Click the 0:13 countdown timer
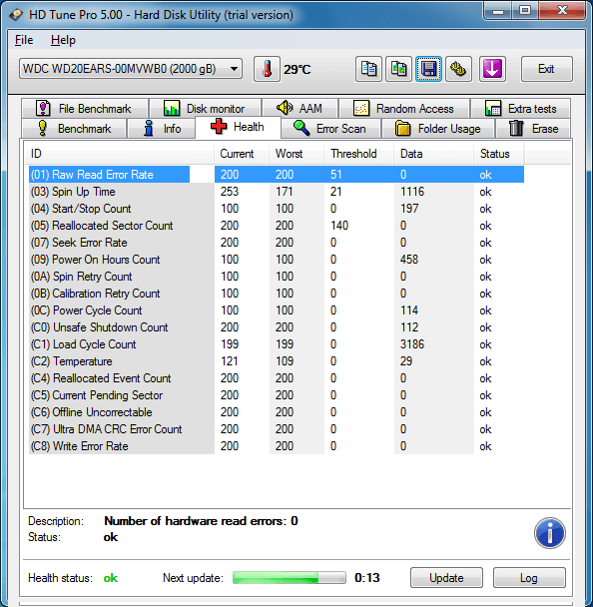The width and height of the screenshot is (593, 607). point(367,578)
